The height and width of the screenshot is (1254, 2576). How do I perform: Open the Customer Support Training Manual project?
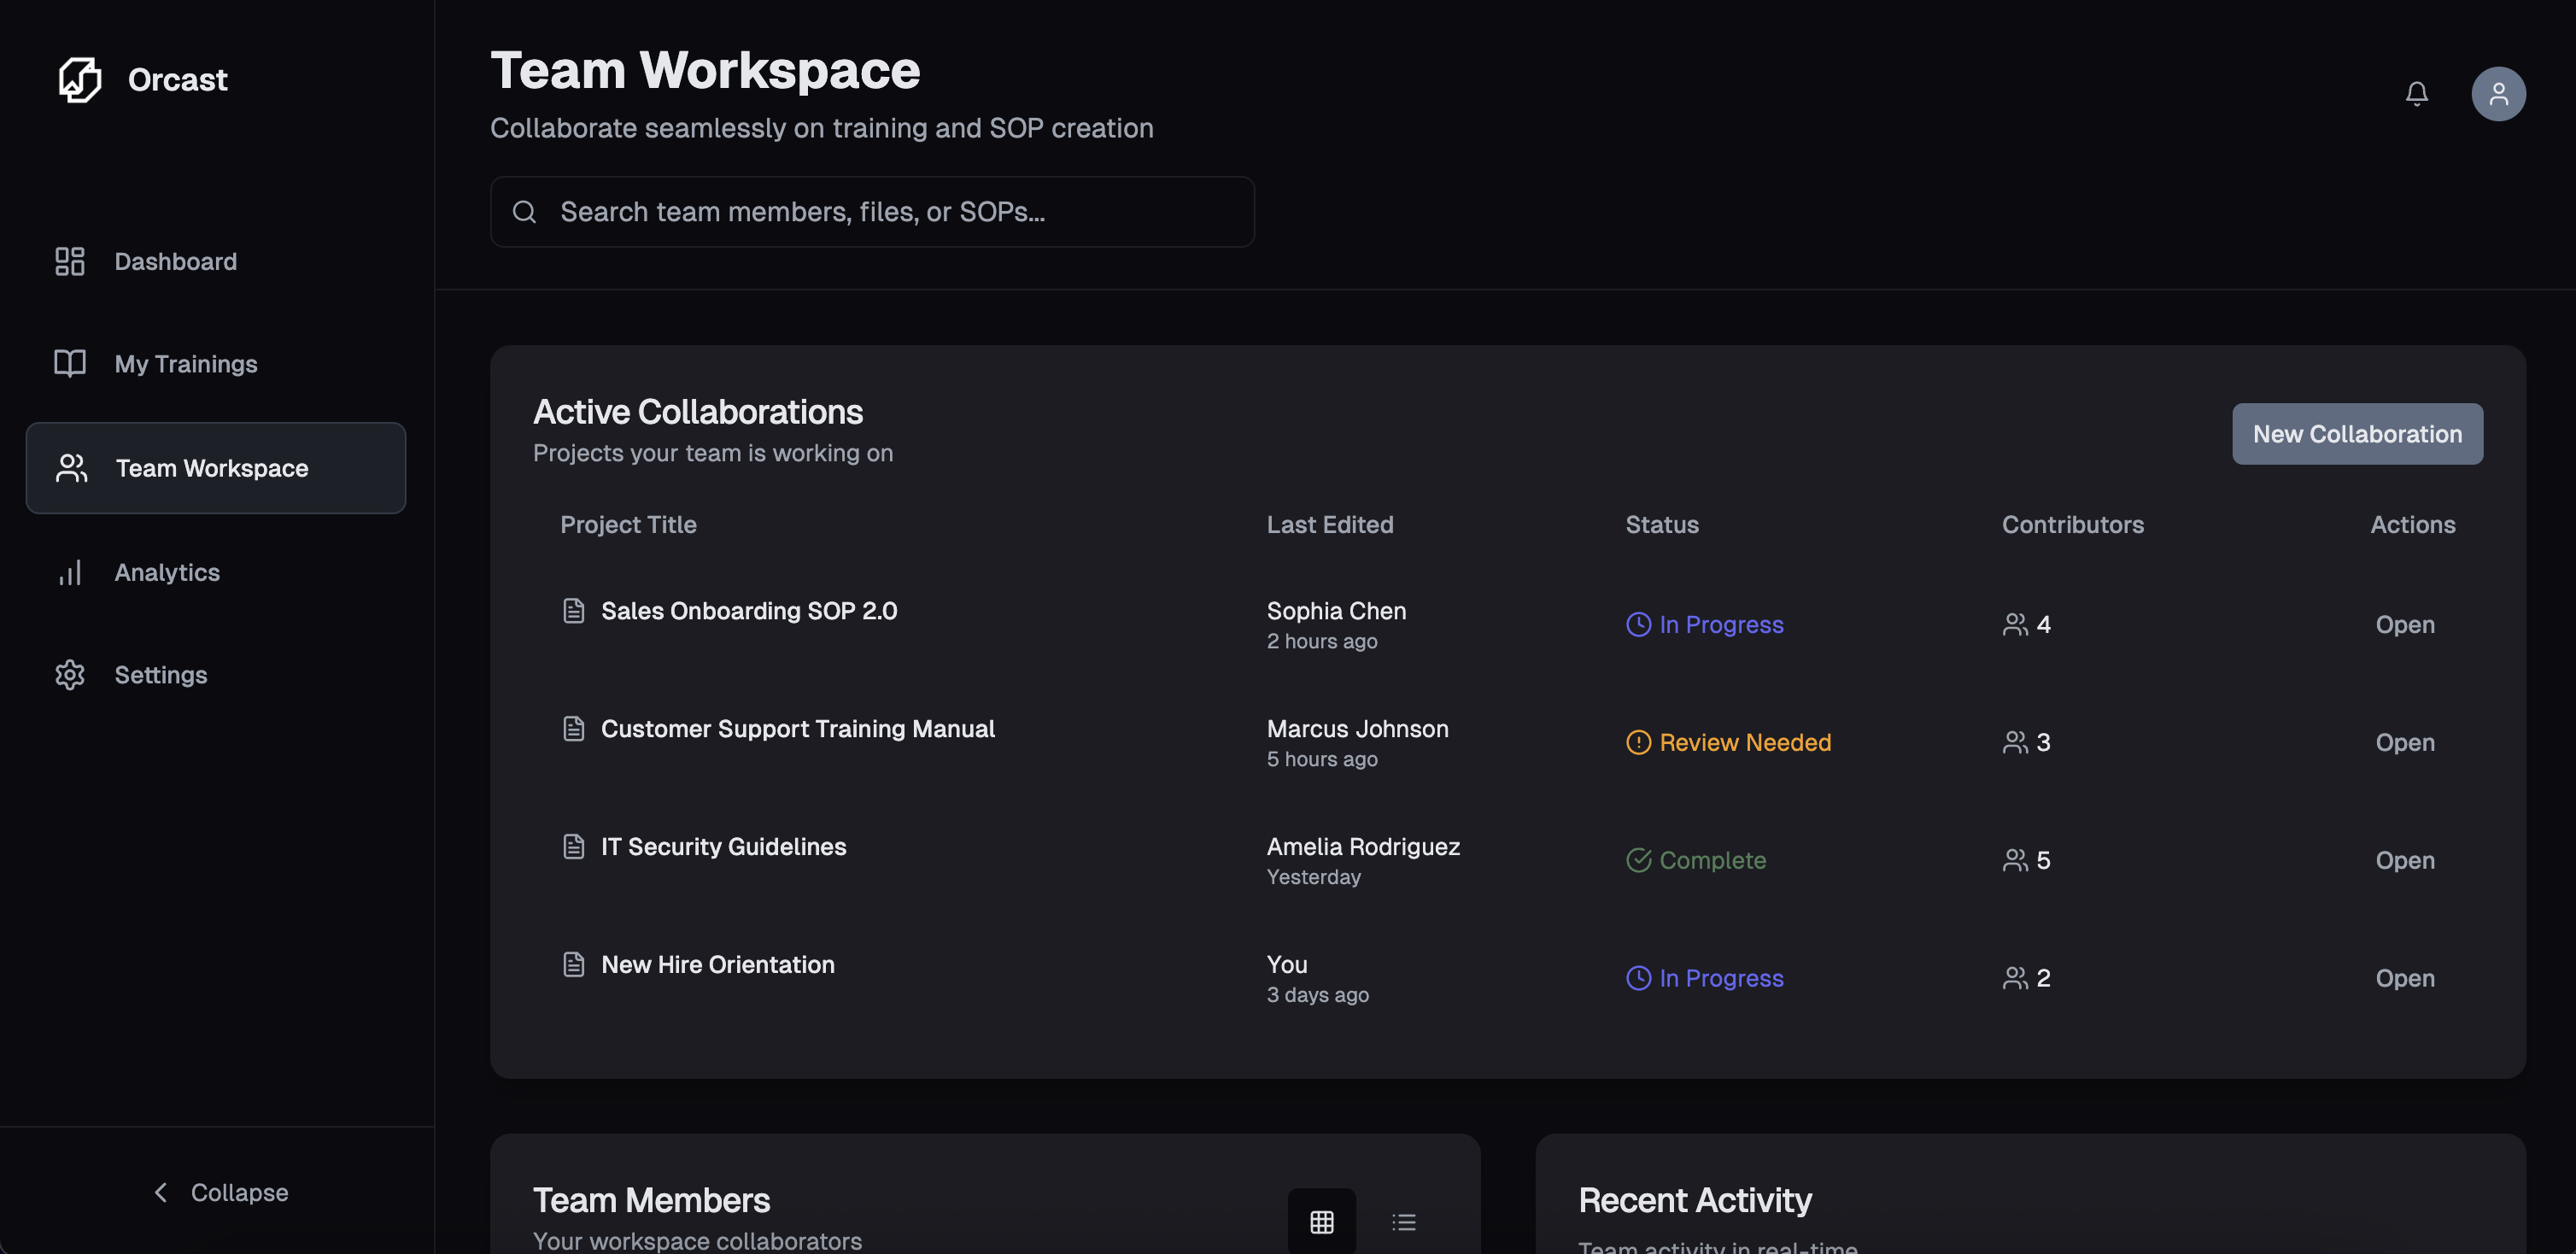tap(798, 728)
